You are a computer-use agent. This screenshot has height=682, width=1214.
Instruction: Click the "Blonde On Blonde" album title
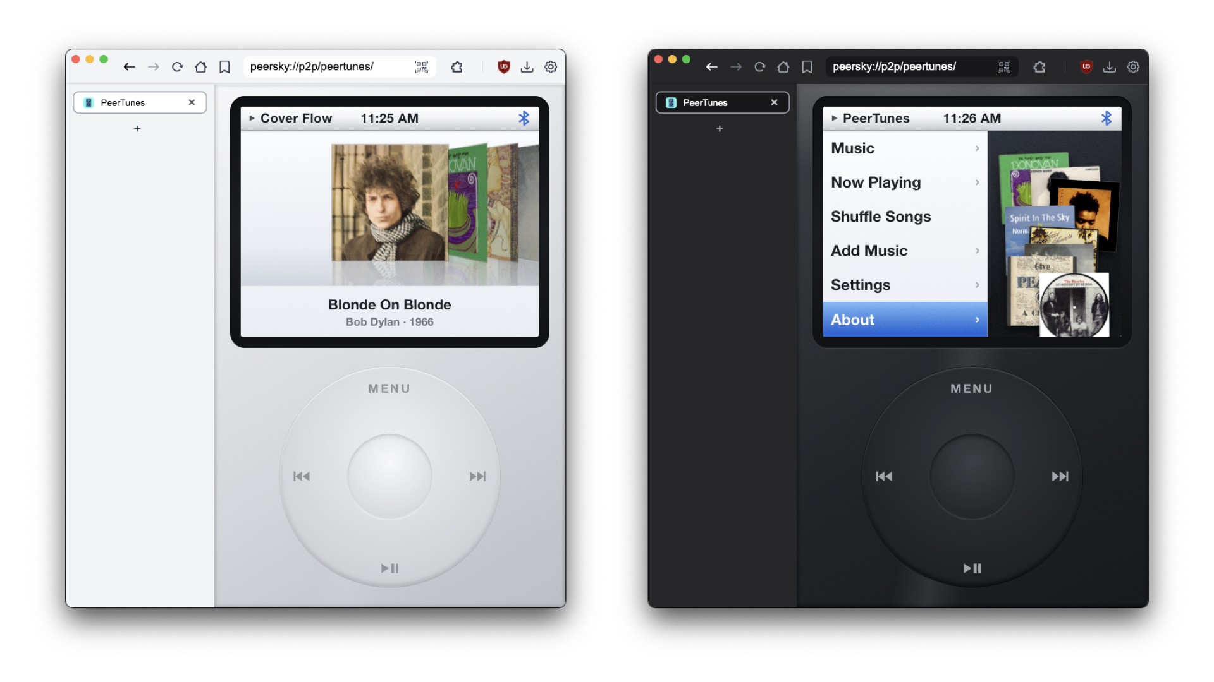tap(389, 304)
